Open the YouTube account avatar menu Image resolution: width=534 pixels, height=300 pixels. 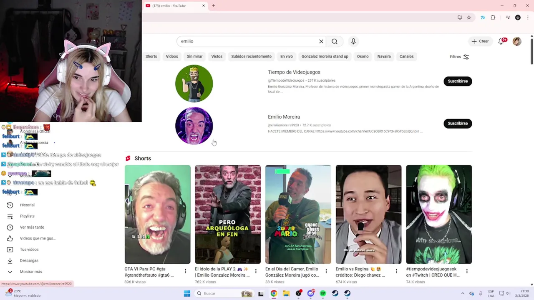517,41
